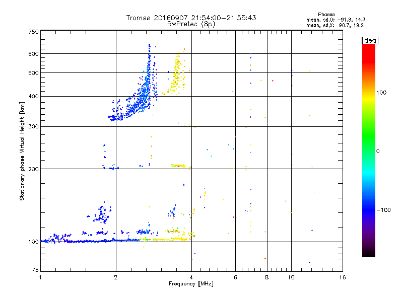Click the x-axis tick label '16'
This screenshot has height=302, width=403.
343,277
